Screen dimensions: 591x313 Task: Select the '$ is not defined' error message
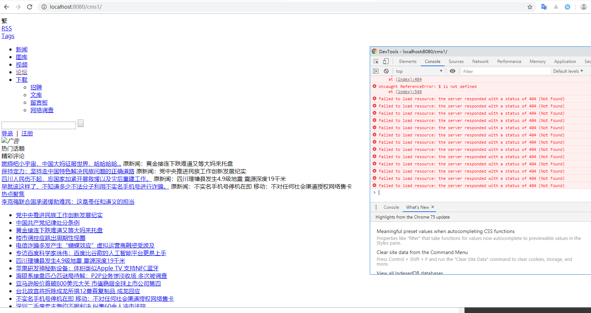(428, 86)
